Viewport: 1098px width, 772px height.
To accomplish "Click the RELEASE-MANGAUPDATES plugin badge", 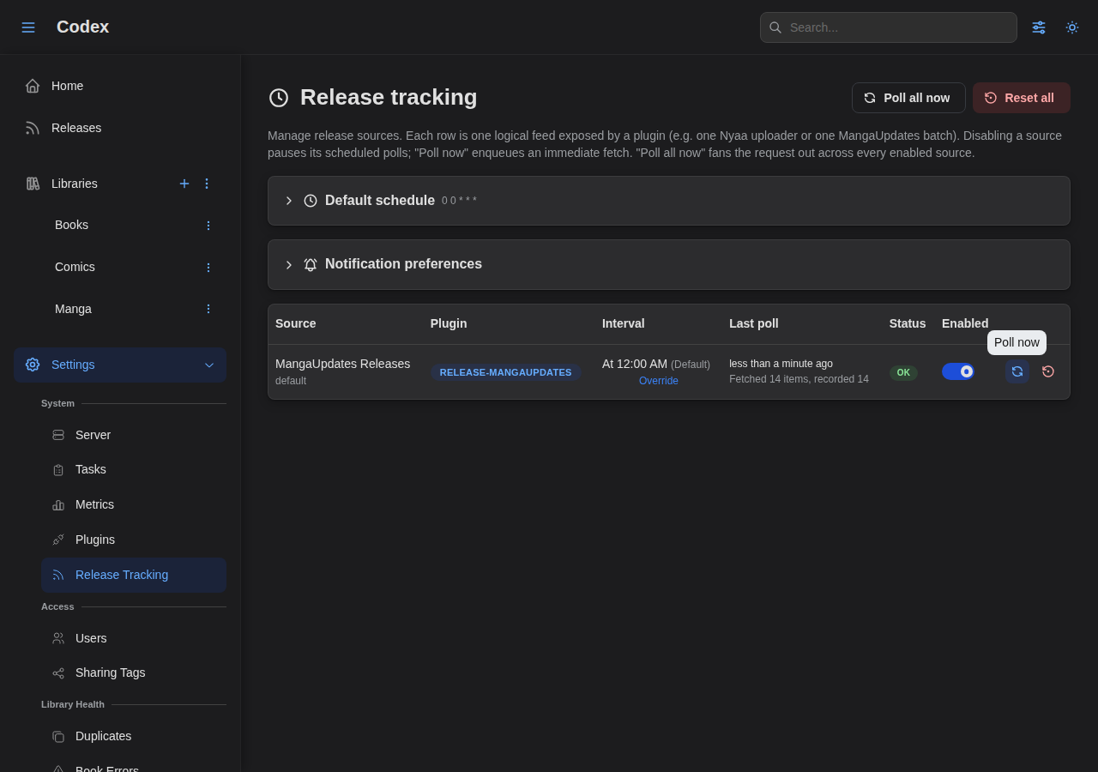I will (x=506, y=372).
